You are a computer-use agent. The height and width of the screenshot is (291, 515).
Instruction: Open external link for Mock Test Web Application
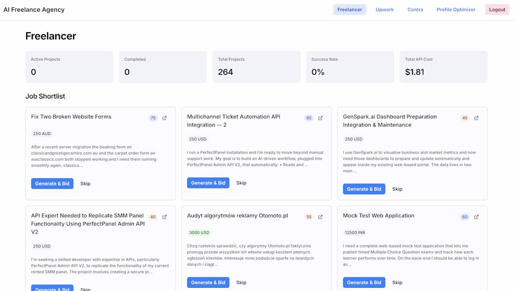[476, 217]
